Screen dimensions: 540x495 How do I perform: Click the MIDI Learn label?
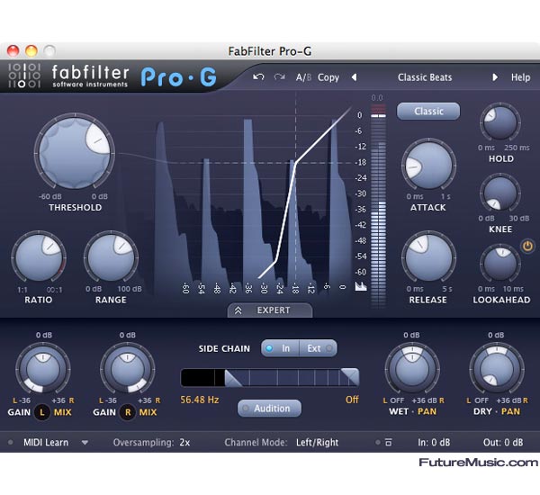coord(46,442)
